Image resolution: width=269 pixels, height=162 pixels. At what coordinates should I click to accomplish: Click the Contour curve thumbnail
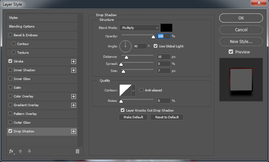tap(125, 90)
